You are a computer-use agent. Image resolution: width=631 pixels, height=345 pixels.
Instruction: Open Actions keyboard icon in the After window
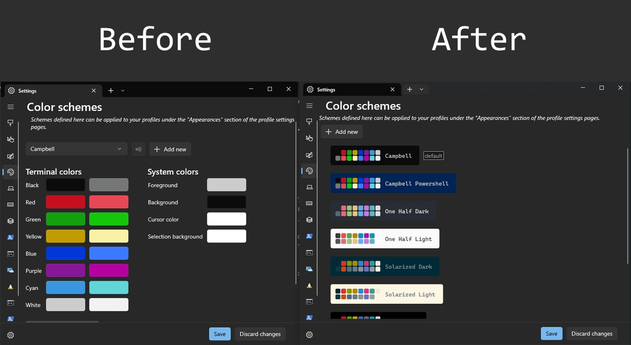309,204
